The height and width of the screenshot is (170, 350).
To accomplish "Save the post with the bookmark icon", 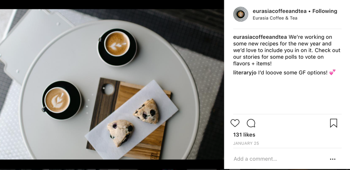I will pyautogui.click(x=334, y=123).
